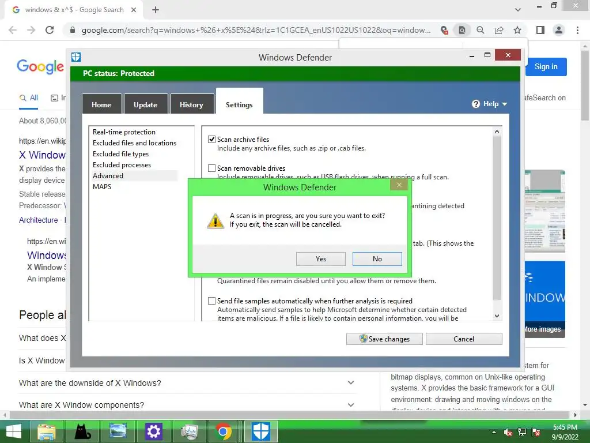This screenshot has width=590, height=443.
Task: Switch to the Update tab
Action: click(145, 104)
